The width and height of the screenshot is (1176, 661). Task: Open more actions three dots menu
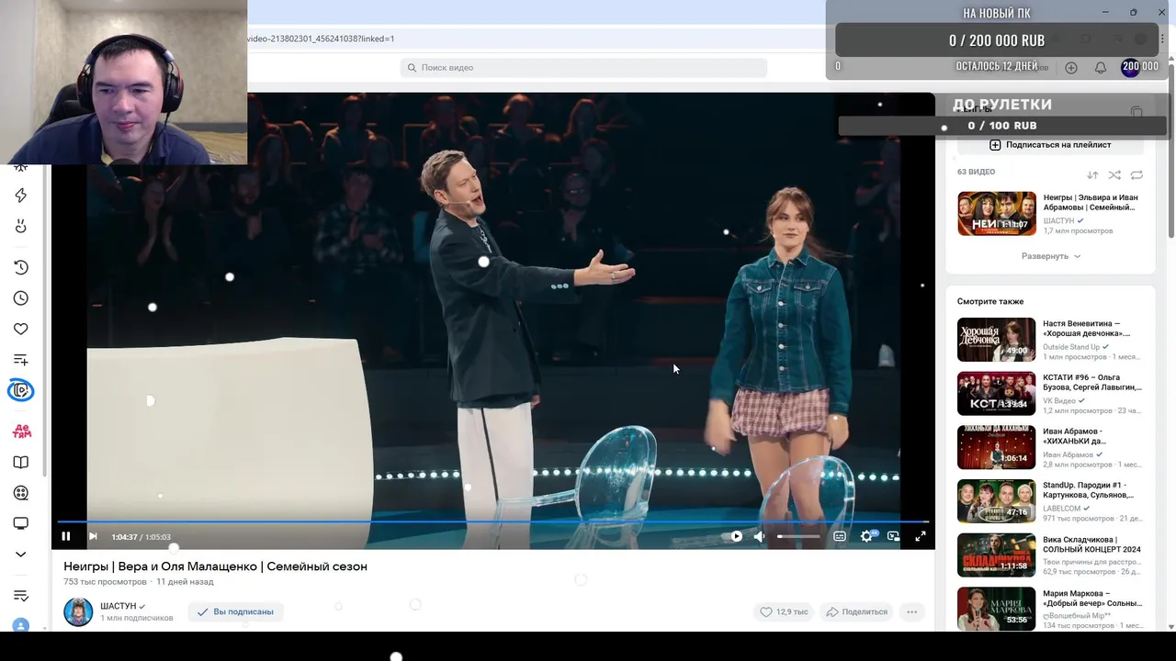point(912,611)
